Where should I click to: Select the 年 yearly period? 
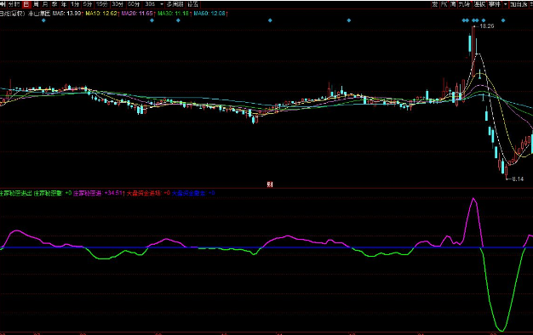(64, 4)
